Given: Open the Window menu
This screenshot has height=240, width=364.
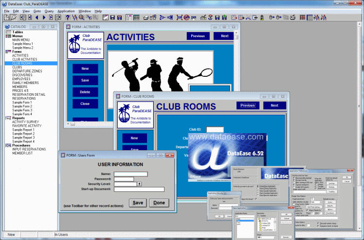Looking at the screenshot, I should pyautogui.click(x=85, y=11).
